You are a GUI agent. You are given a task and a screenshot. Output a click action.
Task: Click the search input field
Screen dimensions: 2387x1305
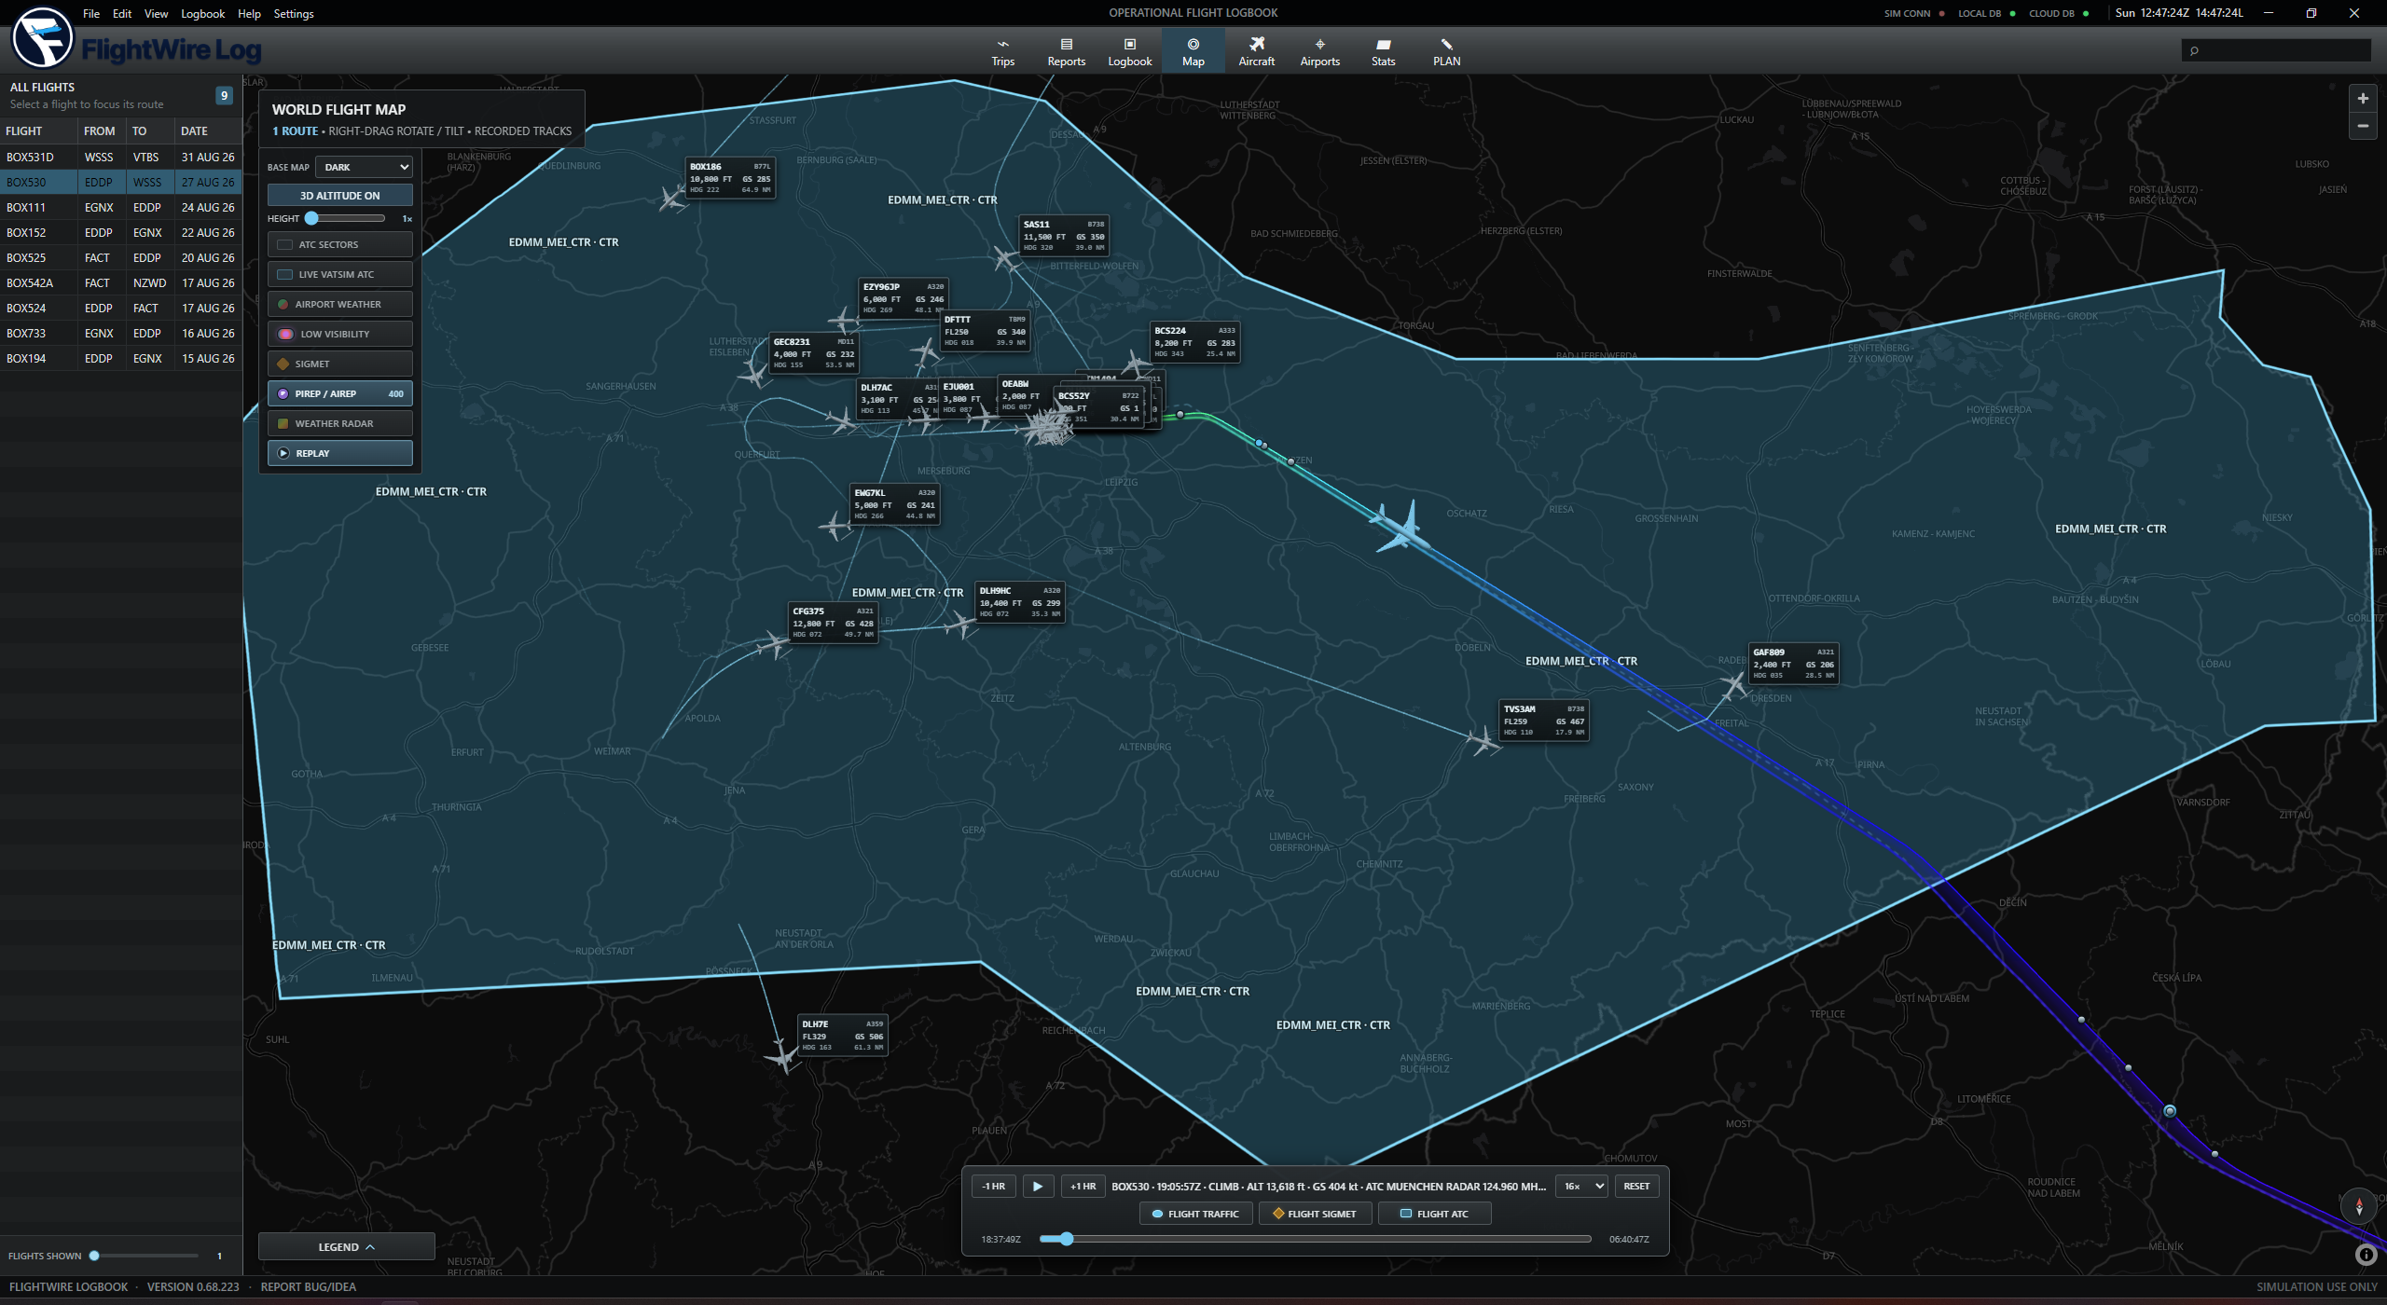pyautogui.click(x=2276, y=50)
